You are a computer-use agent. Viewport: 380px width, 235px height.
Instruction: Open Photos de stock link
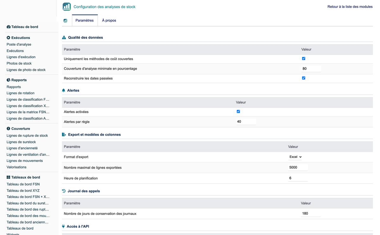tap(19, 64)
